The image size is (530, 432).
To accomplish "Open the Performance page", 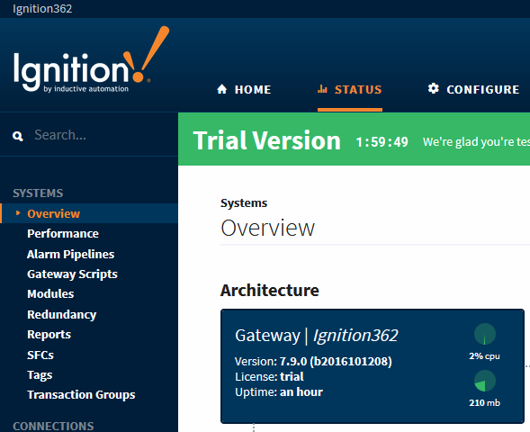I will coord(63,234).
